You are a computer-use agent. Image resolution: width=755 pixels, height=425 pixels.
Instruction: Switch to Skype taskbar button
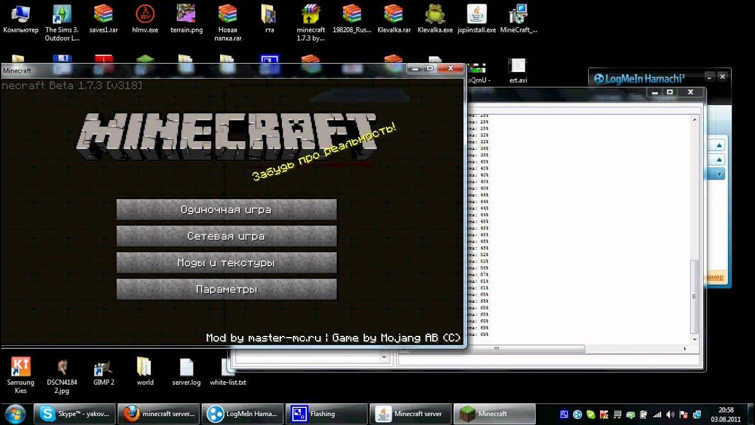click(x=74, y=414)
